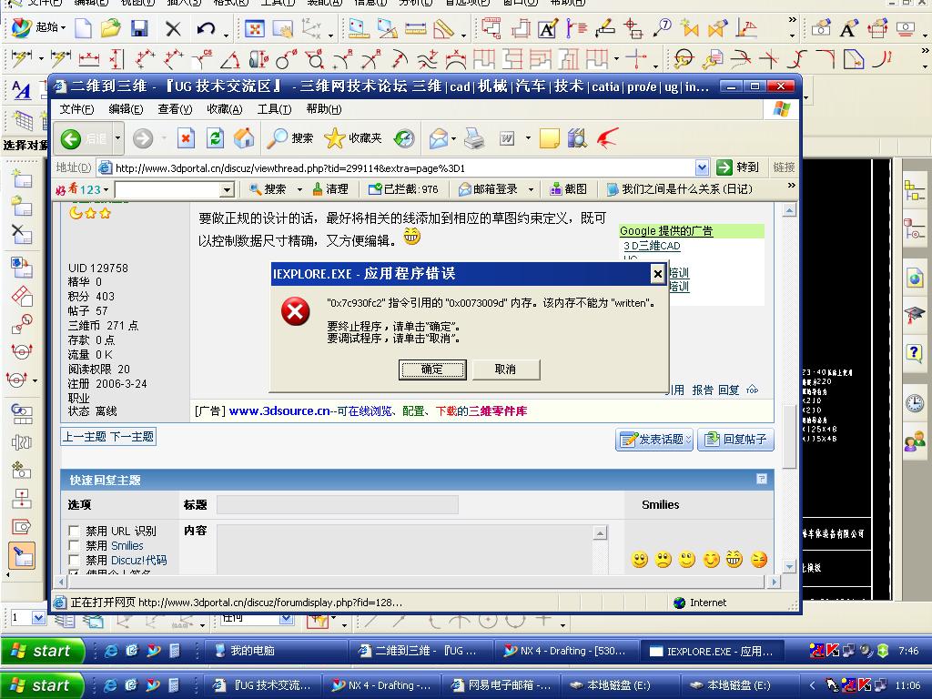This screenshot has height=699, width=932.
Task: Click the IE Forward arrow icon
Action: pos(143,139)
